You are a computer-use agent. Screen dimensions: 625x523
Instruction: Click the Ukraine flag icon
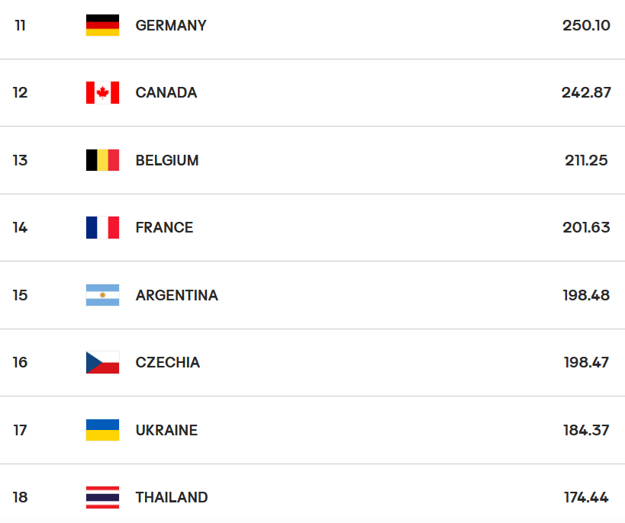click(102, 430)
